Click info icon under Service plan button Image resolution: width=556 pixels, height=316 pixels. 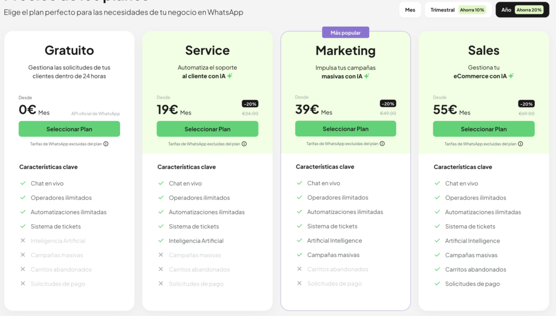pyautogui.click(x=244, y=144)
